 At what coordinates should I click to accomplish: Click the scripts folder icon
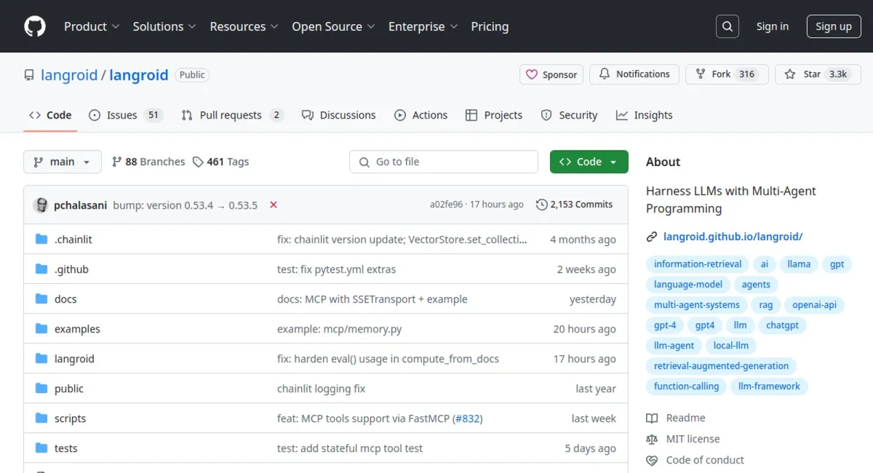pos(41,418)
